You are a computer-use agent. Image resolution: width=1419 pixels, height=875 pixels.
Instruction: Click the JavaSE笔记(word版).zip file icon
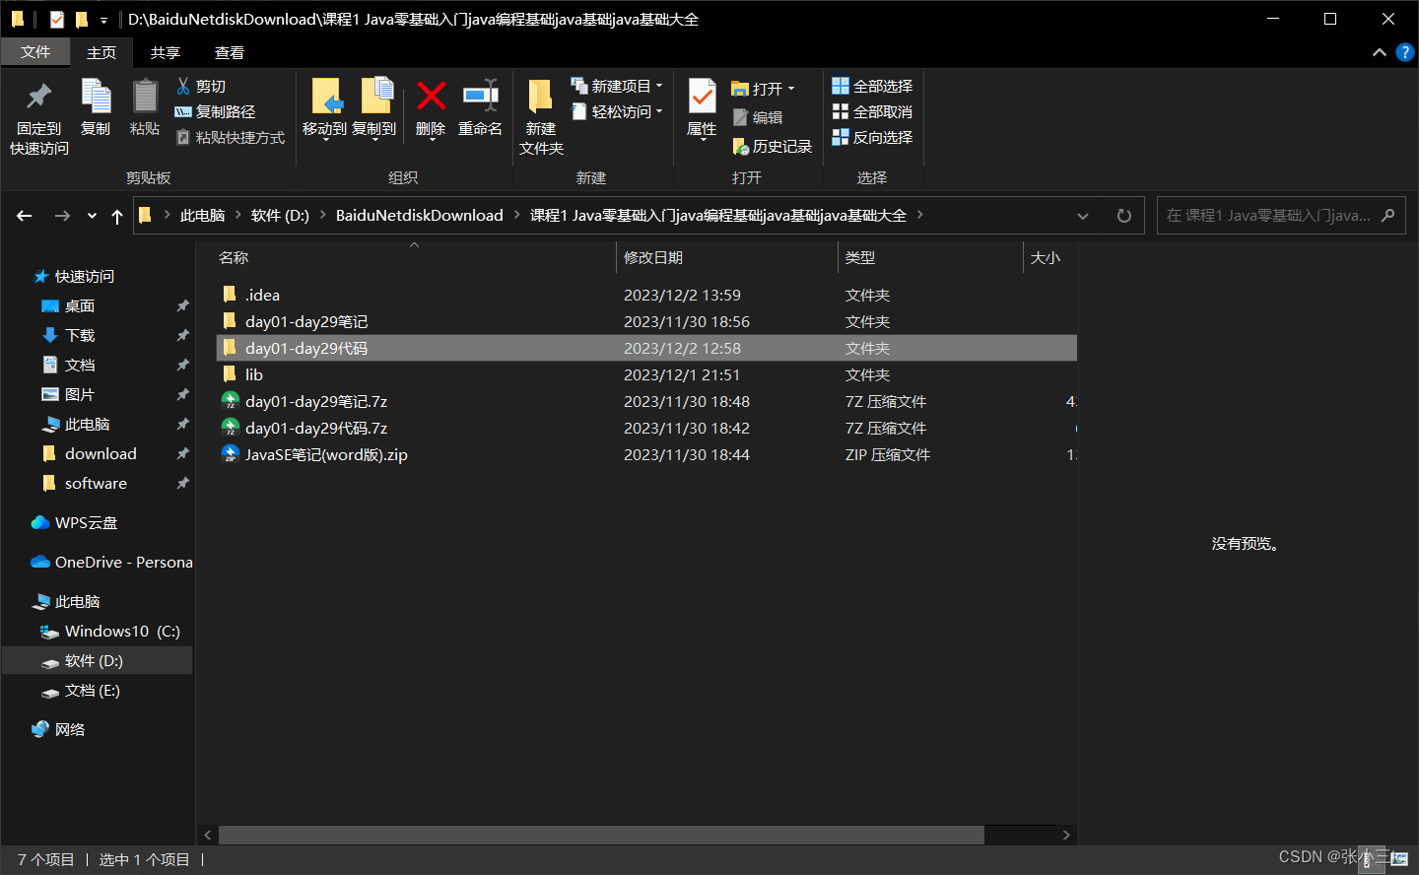pyautogui.click(x=230, y=454)
